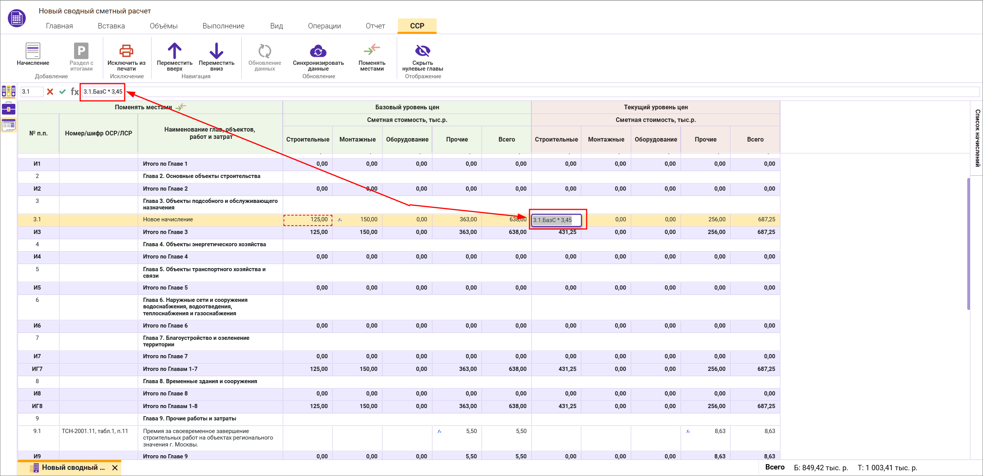Screen dimensions: 983x476
Task: Click the vertical scrollbar thumb
Action: coord(968,244)
